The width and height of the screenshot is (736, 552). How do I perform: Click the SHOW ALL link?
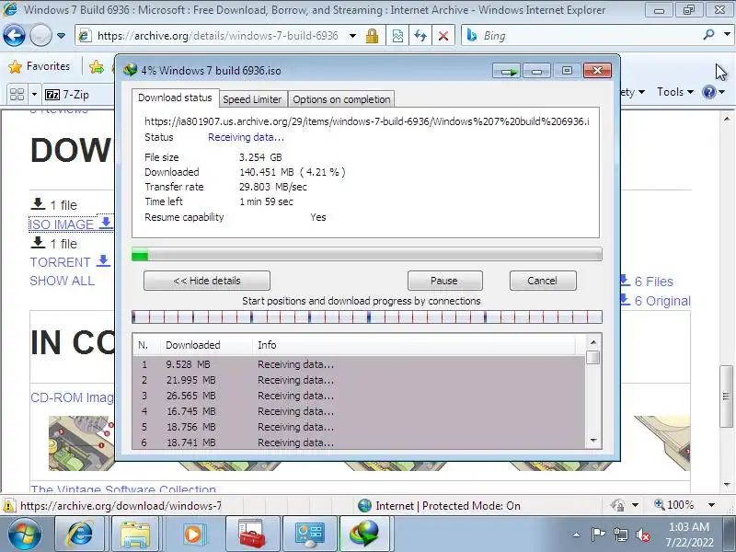point(62,281)
